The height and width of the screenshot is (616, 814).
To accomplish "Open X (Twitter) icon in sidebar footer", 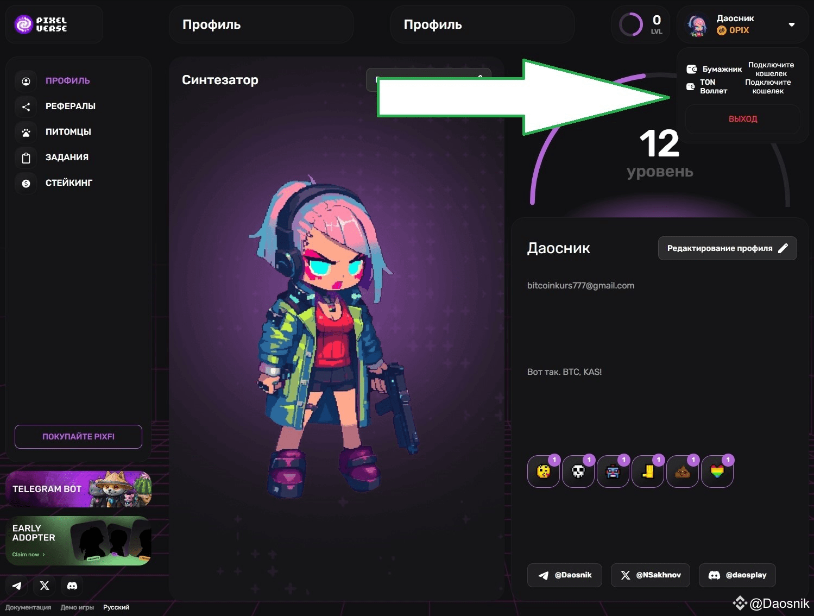I will pyautogui.click(x=45, y=586).
